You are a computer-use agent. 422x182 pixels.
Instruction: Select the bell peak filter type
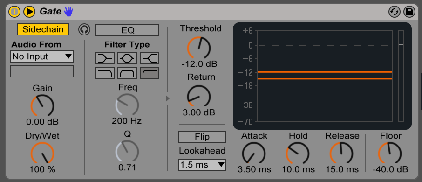click(127, 58)
